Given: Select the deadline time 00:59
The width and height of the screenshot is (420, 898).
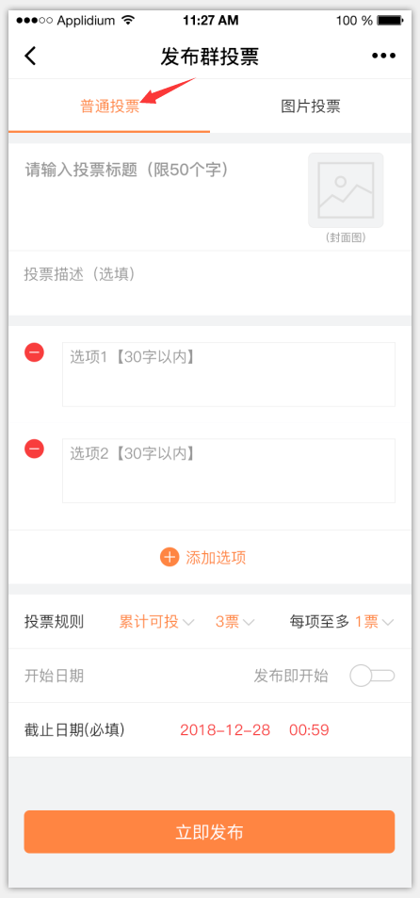Looking at the screenshot, I should click(309, 730).
